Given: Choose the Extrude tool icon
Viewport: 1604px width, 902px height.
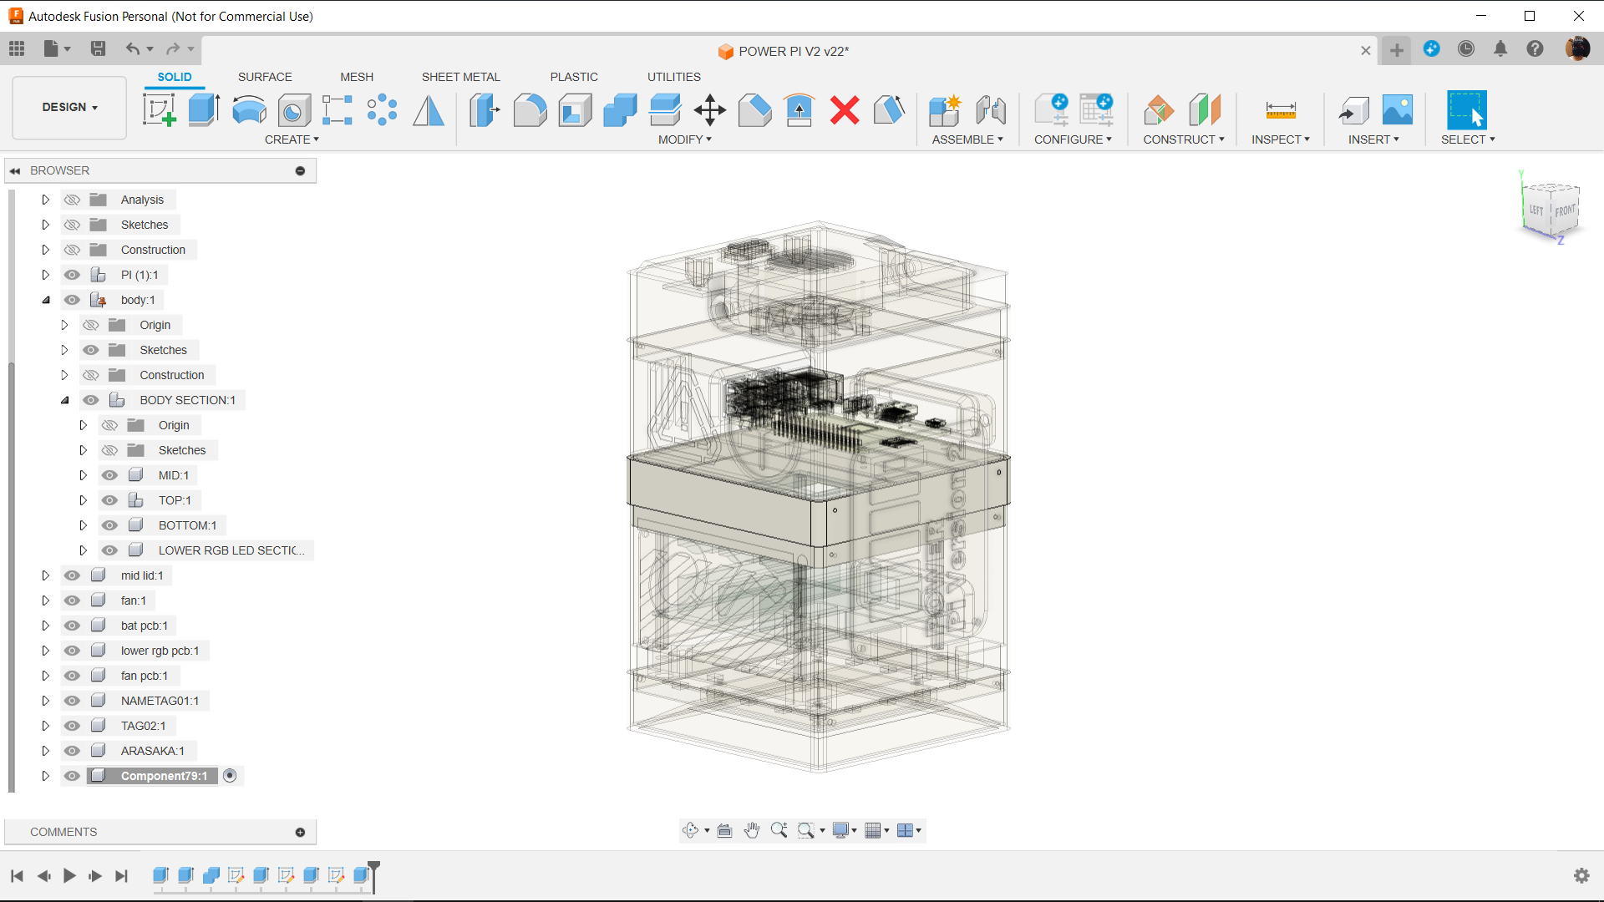Looking at the screenshot, I should click(x=204, y=109).
